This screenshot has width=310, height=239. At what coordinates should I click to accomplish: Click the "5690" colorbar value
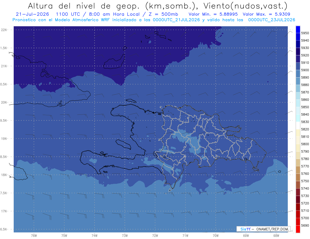[305, 225]
